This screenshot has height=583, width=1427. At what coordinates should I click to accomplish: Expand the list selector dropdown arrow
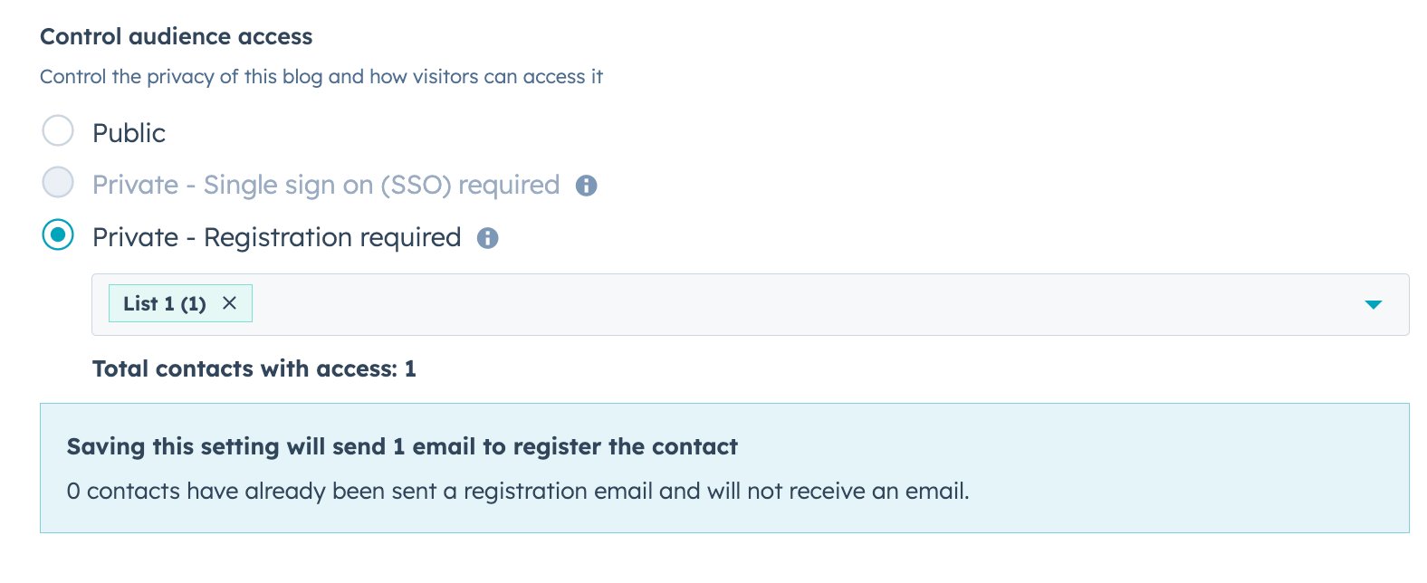(x=1373, y=304)
